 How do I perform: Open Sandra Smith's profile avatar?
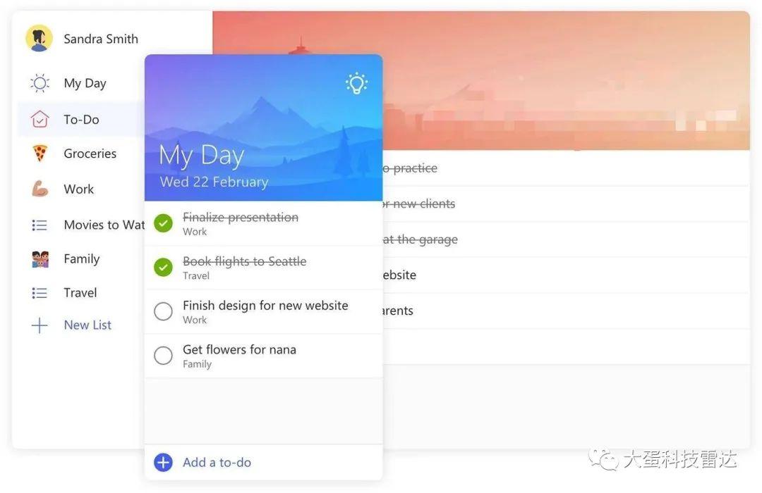tap(39, 38)
